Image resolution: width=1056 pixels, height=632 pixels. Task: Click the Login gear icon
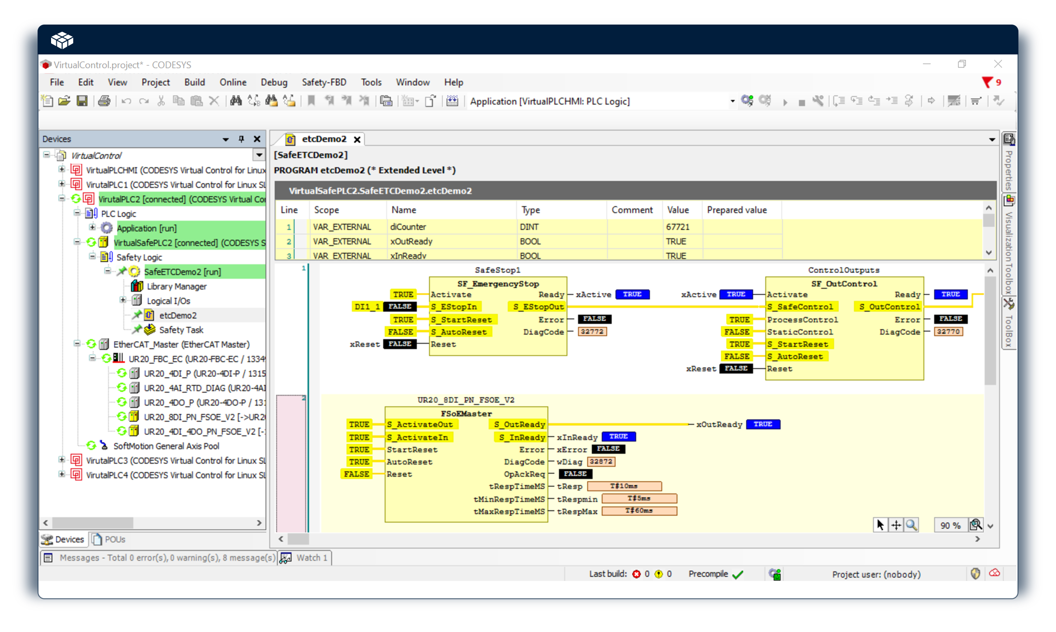click(x=747, y=101)
